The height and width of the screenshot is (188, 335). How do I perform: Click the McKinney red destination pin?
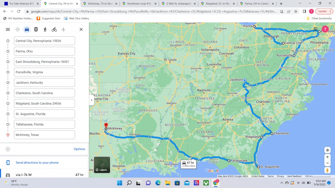point(106,125)
